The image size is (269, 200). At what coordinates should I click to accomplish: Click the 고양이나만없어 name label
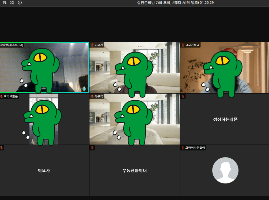click(195, 148)
